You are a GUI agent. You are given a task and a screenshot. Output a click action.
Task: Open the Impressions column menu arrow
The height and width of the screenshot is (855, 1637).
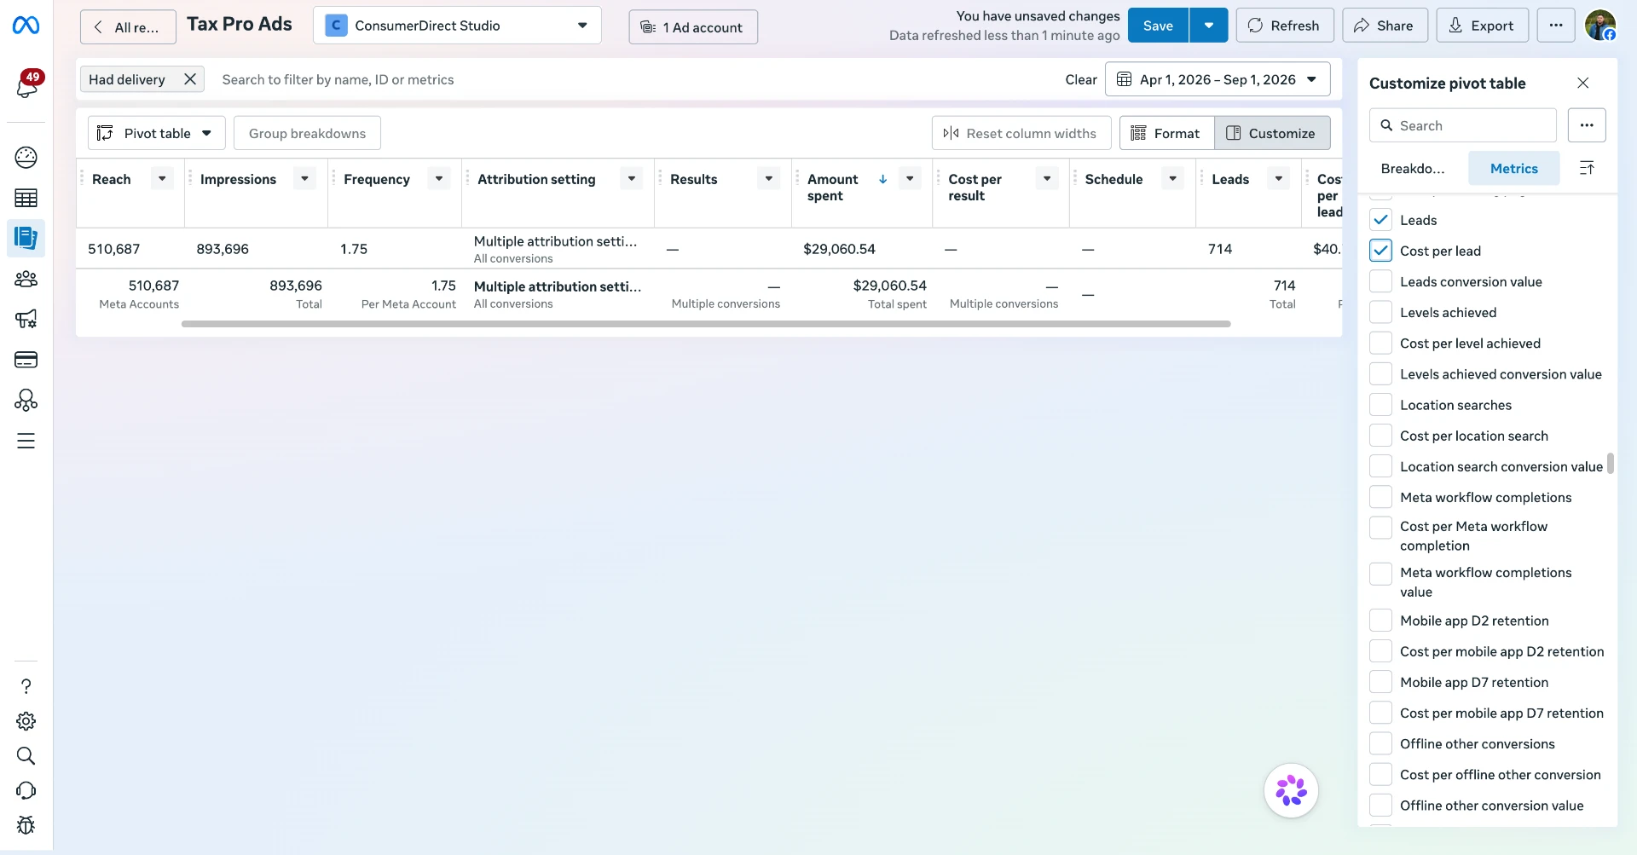(x=304, y=179)
